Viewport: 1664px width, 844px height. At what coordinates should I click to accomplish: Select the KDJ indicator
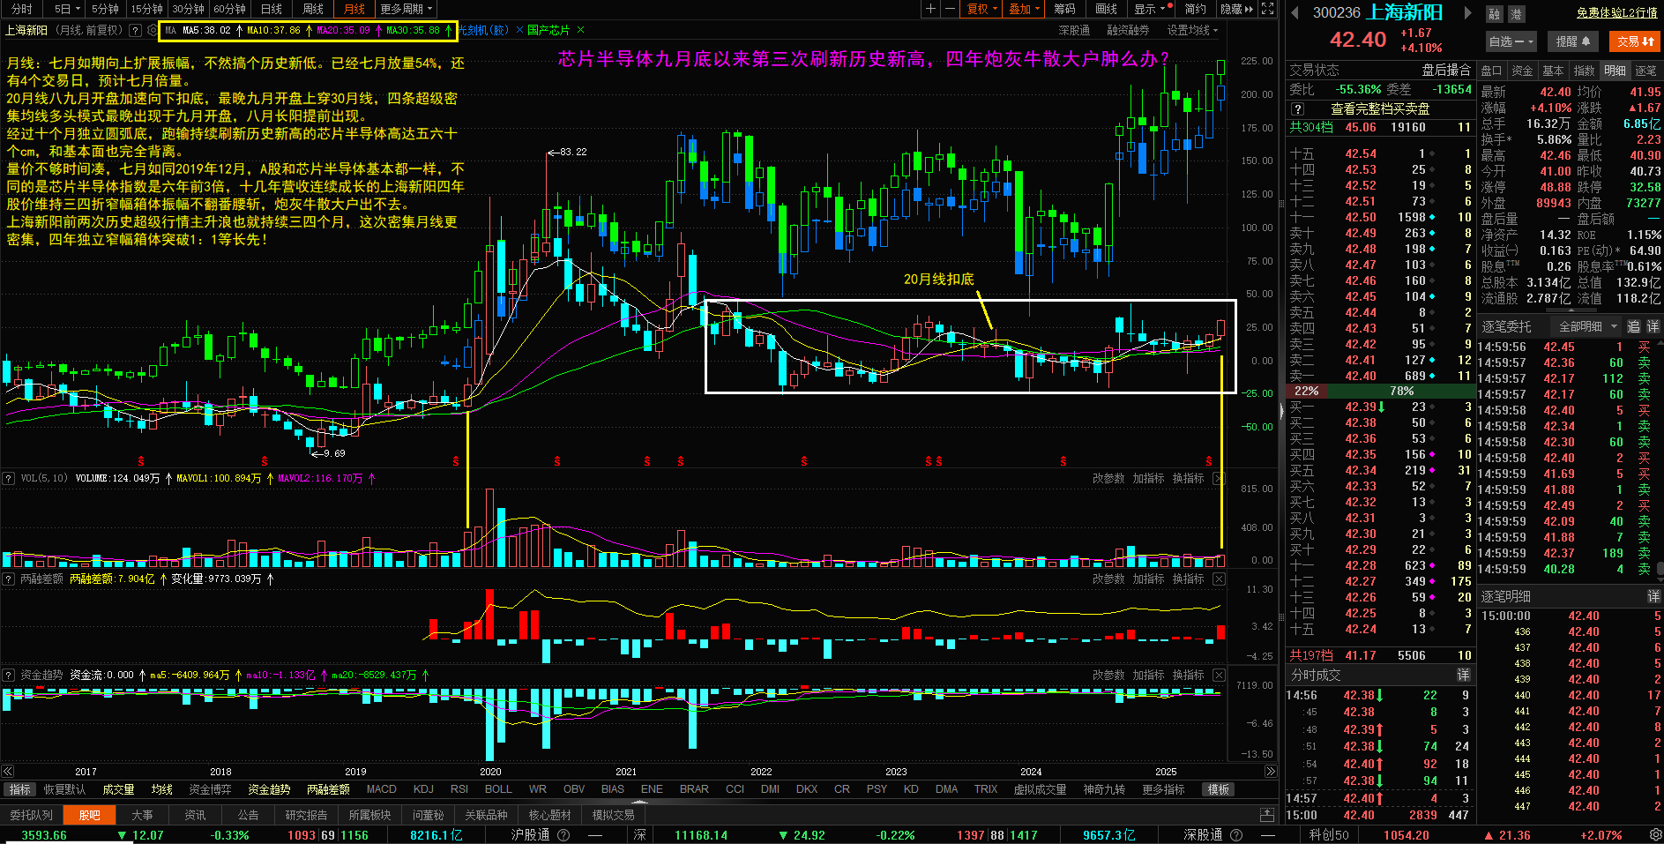(x=423, y=789)
